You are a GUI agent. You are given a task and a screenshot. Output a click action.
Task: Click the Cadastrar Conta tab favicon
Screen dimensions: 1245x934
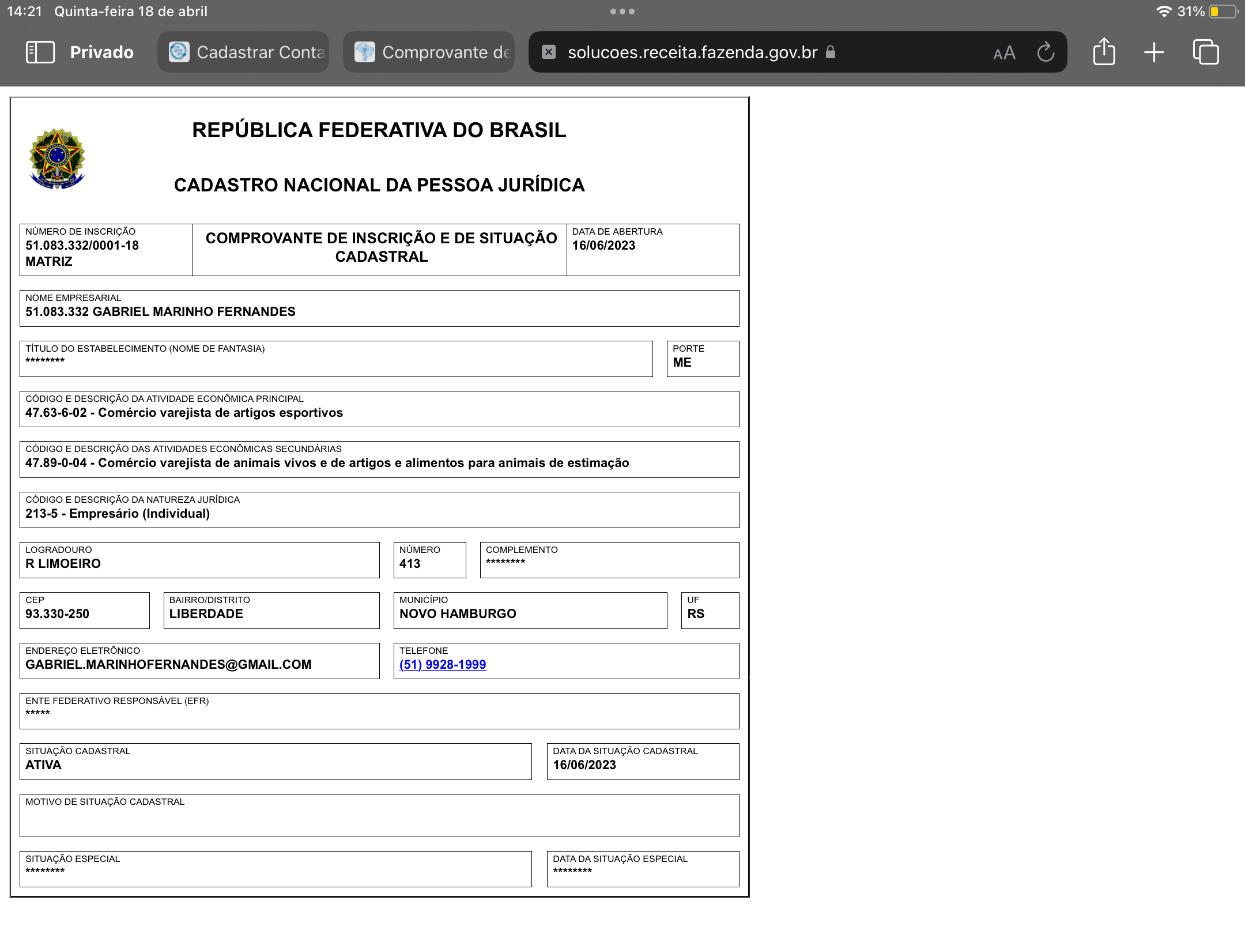tap(179, 52)
